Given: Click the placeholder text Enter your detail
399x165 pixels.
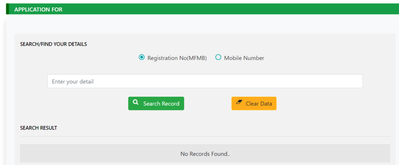Looking at the screenshot, I should 73,82.
